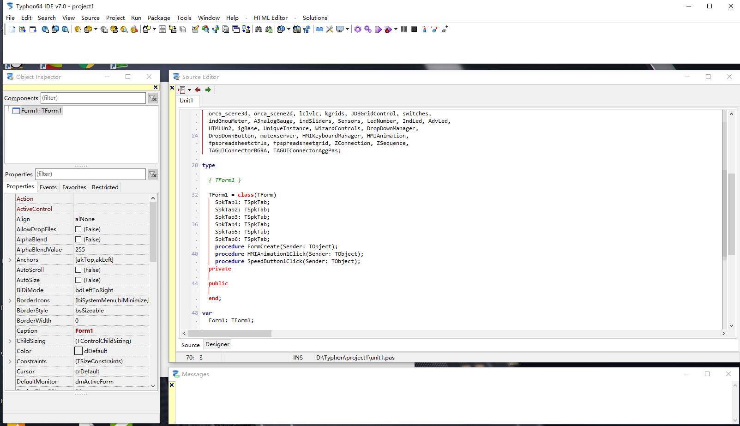
Task: Click the Components filter input field
Action: (x=93, y=98)
